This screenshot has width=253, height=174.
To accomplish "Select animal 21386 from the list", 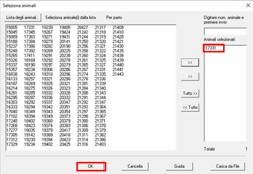I will (x=100, y=140).
